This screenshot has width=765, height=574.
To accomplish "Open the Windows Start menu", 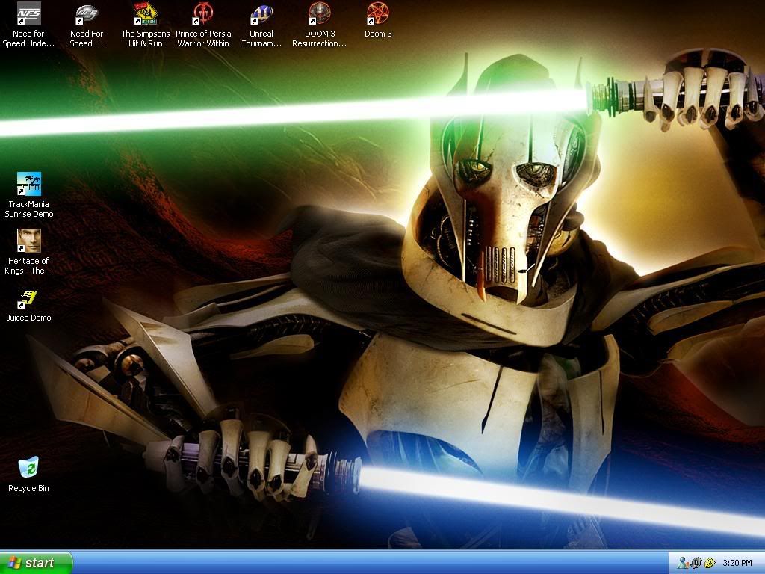I will 36,563.
